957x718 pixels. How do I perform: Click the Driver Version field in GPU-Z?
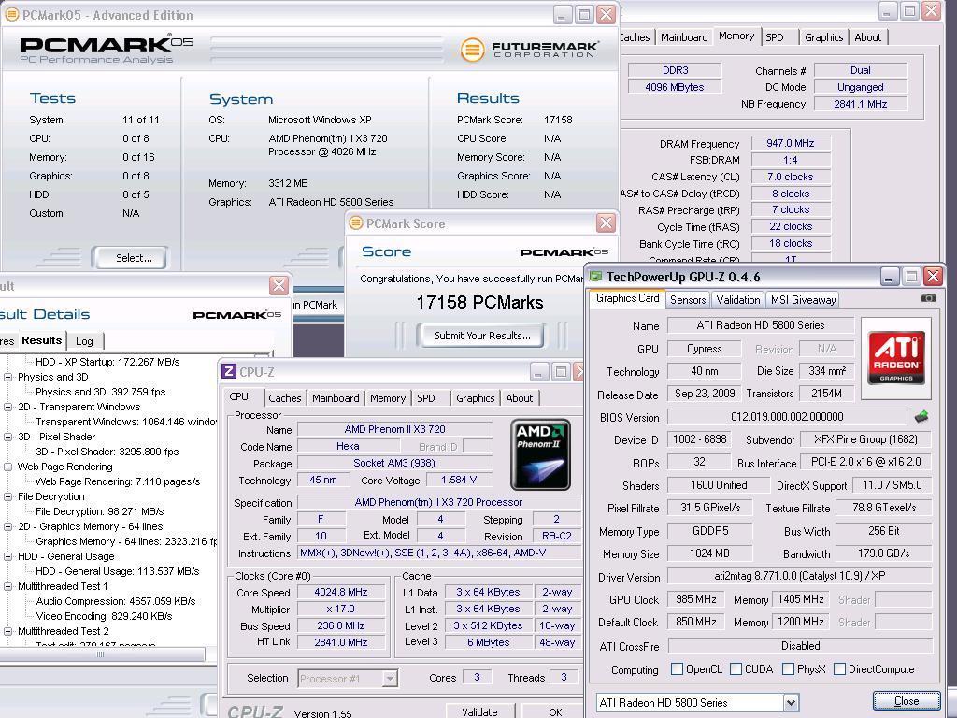[800, 576]
